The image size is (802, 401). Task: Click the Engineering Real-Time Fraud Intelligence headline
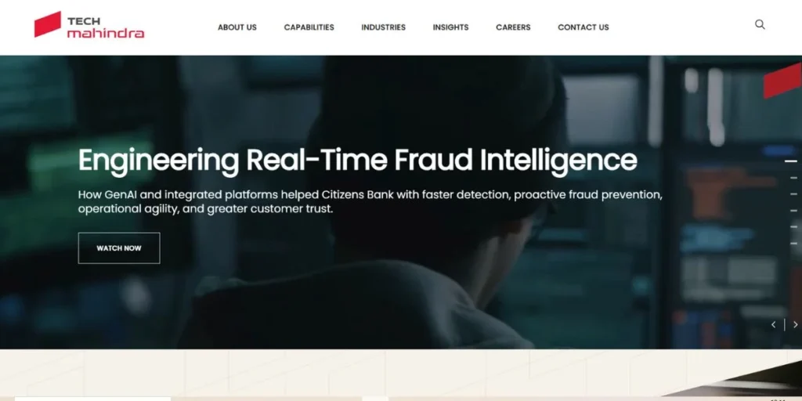357,161
